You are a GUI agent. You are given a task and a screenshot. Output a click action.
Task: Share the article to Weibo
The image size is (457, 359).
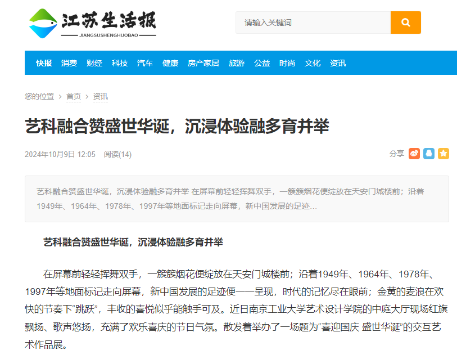(x=414, y=154)
